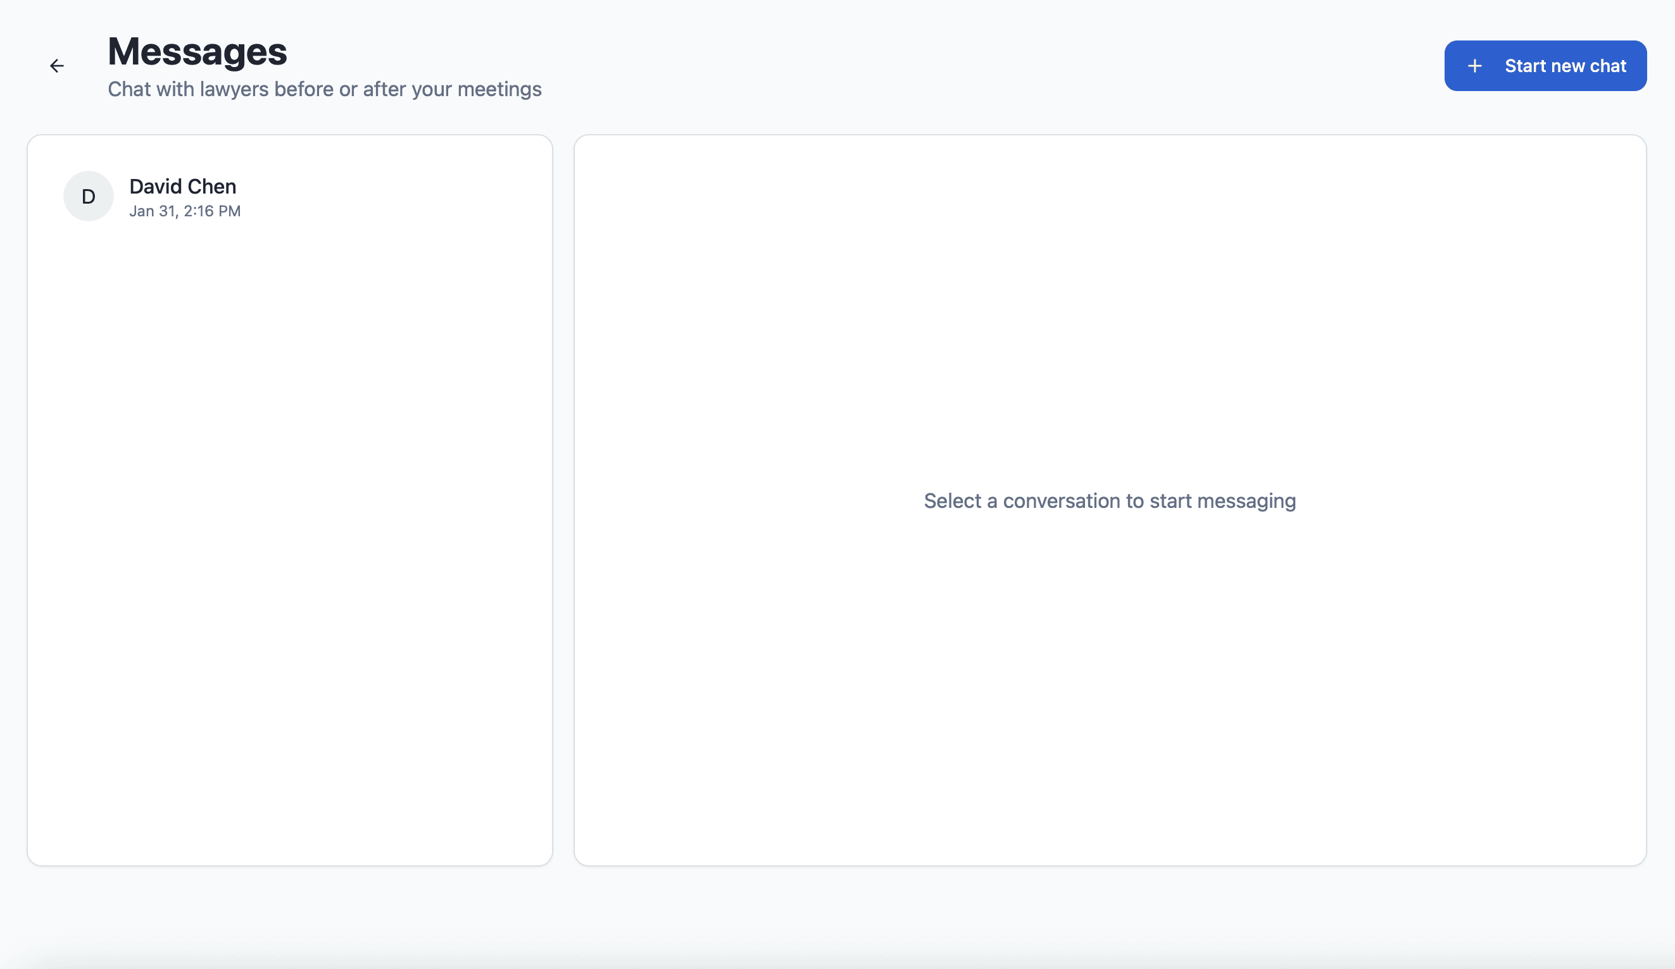Click the word 'chat' on the blue button
The height and width of the screenshot is (969, 1675).
click(x=1607, y=66)
